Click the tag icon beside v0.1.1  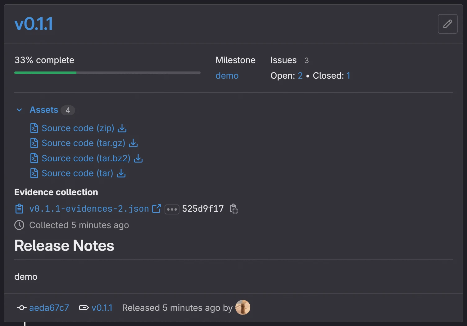(x=84, y=308)
